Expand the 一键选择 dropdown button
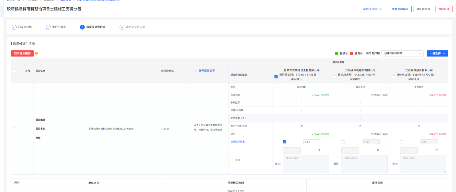This screenshot has height=192, width=456. tap(437, 53)
